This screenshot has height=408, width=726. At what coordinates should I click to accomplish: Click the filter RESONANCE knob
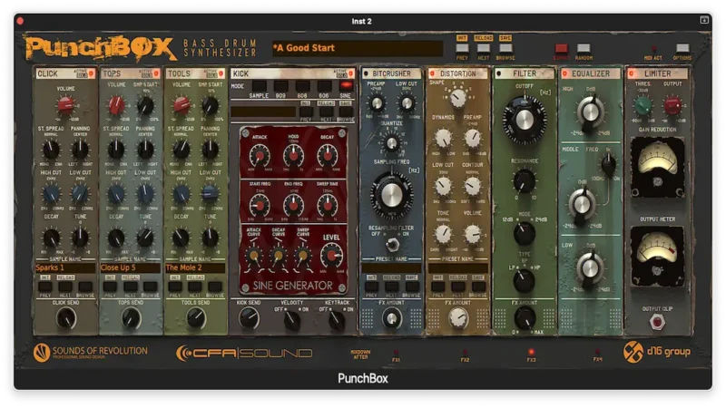click(x=525, y=180)
